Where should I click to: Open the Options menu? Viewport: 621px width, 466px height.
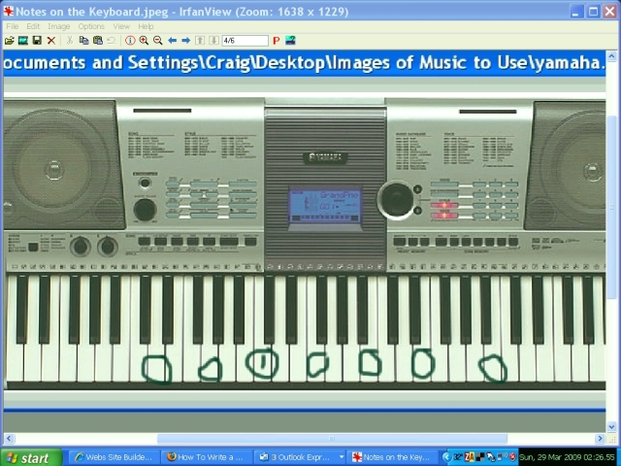pos(91,26)
